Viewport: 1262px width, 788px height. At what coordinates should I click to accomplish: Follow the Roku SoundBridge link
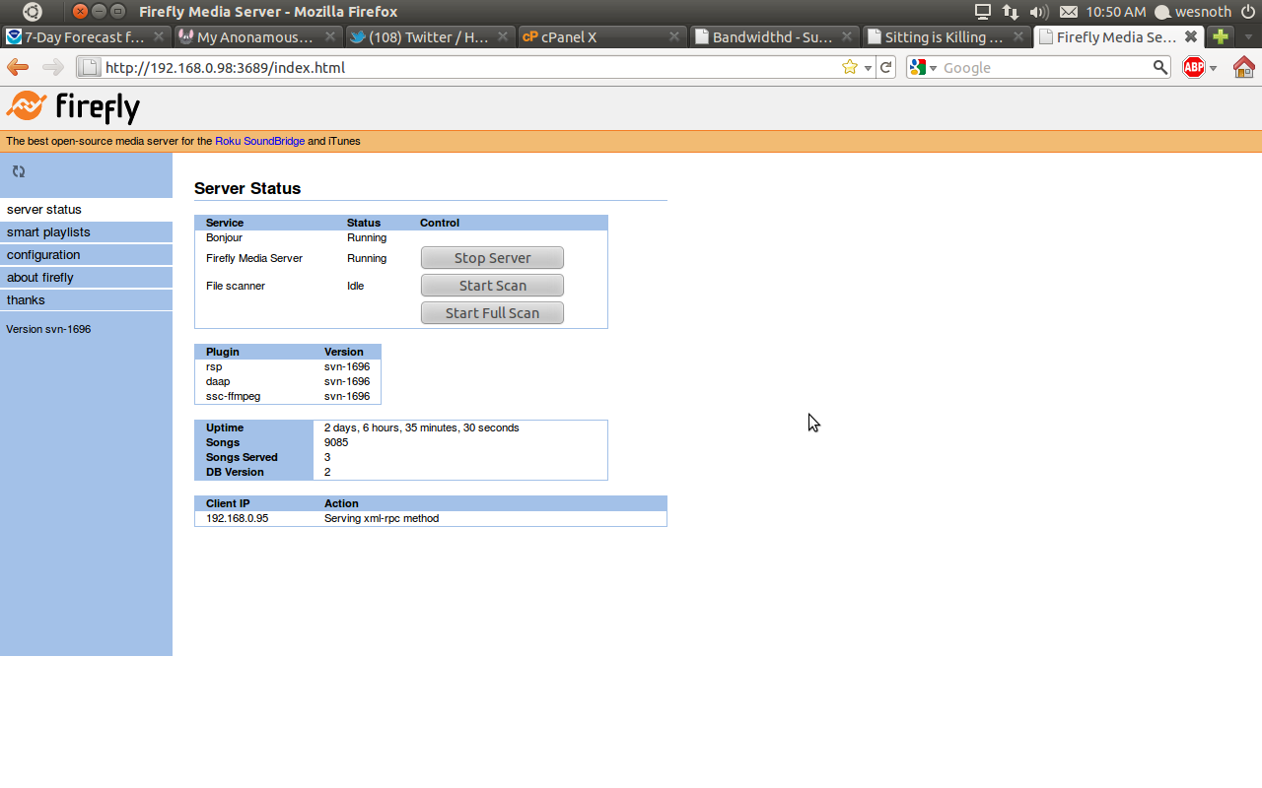point(259,141)
